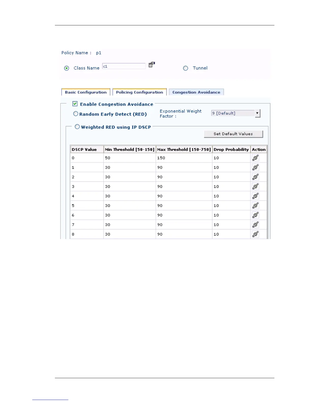The height and width of the screenshot is (402, 311).
Task: Click the edit icon for DSCP 6
Action: pyautogui.click(x=256, y=215)
